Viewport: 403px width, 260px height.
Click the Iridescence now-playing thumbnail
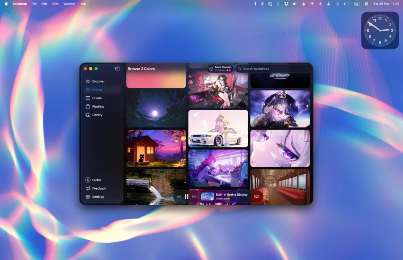pyautogui.click(x=207, y=197)
